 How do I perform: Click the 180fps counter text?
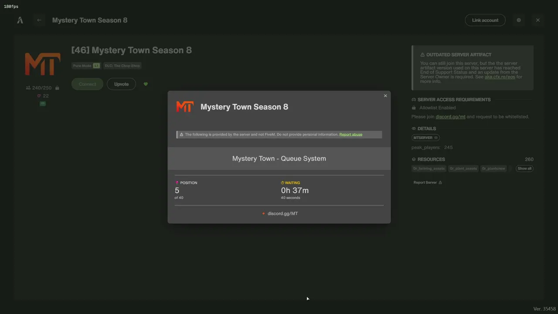pos(11,7)
